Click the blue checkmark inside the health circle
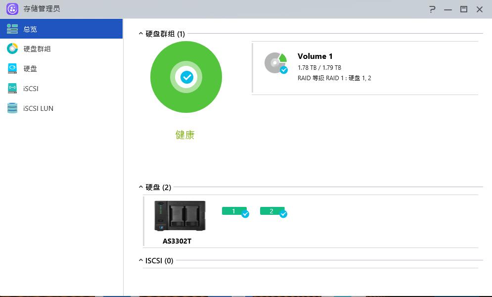Image resolution: width=492 pixels, height=297 pixels. (186, 77)
